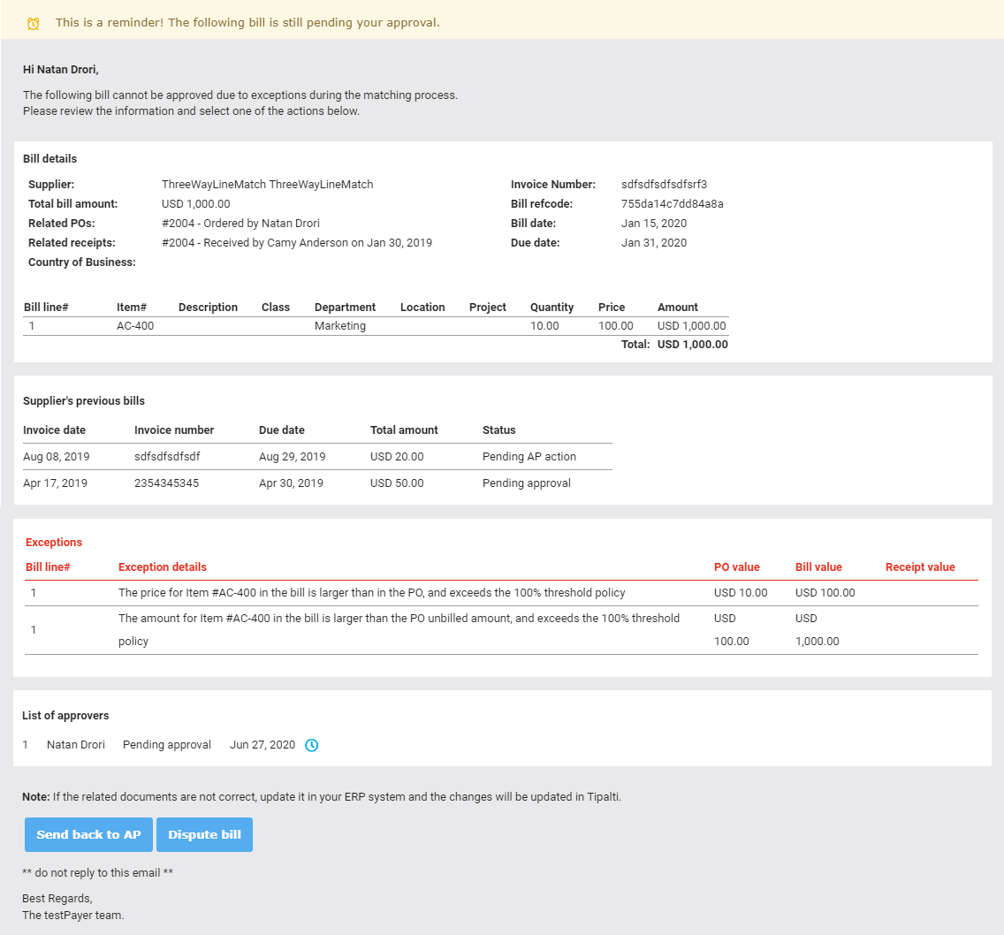1004x935 pixels.
Task: Click PO value USD 10.00
Action: 741,593
